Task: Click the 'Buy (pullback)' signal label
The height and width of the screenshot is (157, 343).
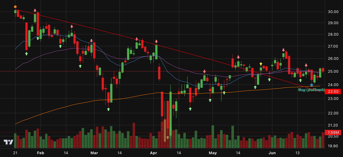Action: point(311,90)
